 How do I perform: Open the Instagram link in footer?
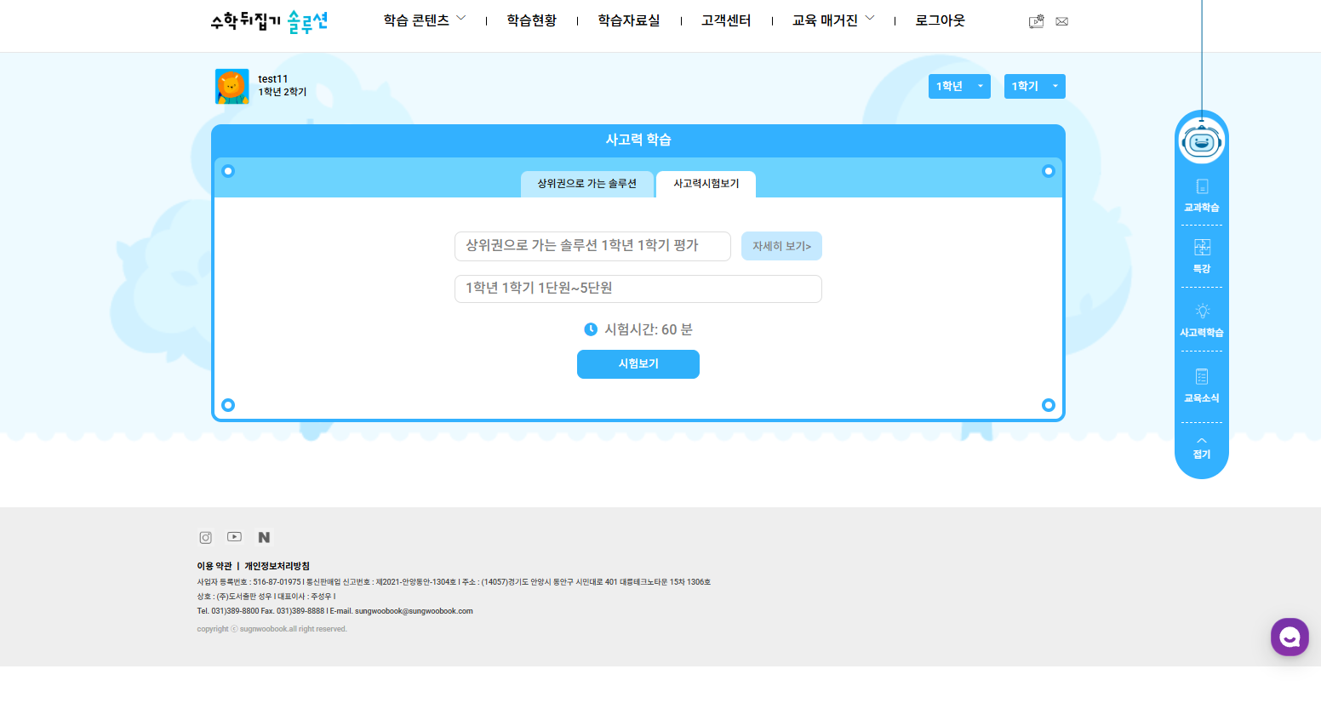coord(205,537)
